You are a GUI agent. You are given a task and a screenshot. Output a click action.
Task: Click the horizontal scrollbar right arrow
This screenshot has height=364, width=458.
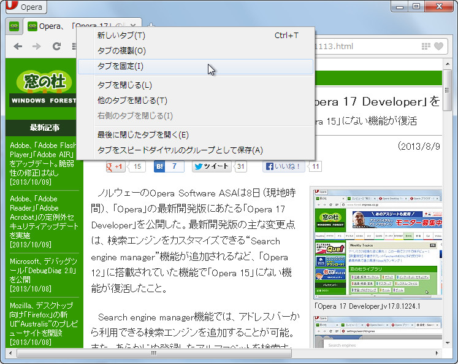point(437,353)
